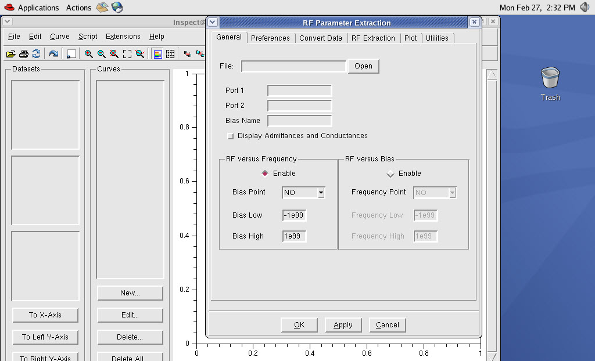Click the To Left Y-Axis button

tap(45, 337)
